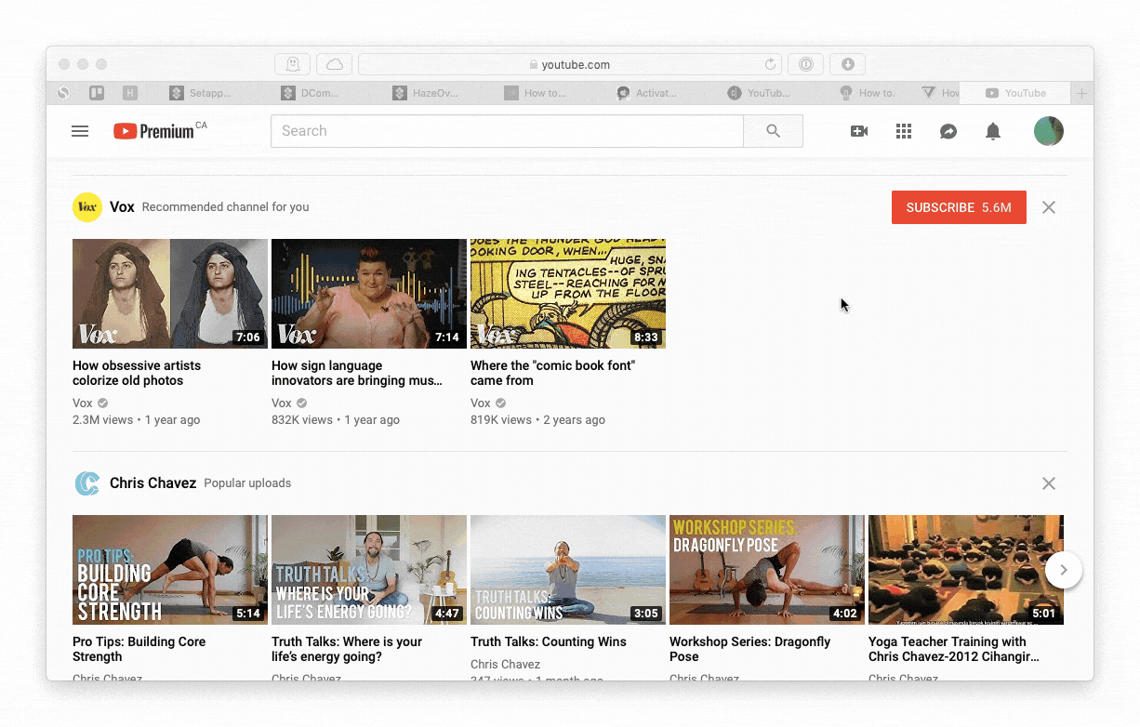Click the Ghostery ghost toolbar icon
This screenshot has height=727, width=1140.
pyautogui.click(x=292, y=64)
